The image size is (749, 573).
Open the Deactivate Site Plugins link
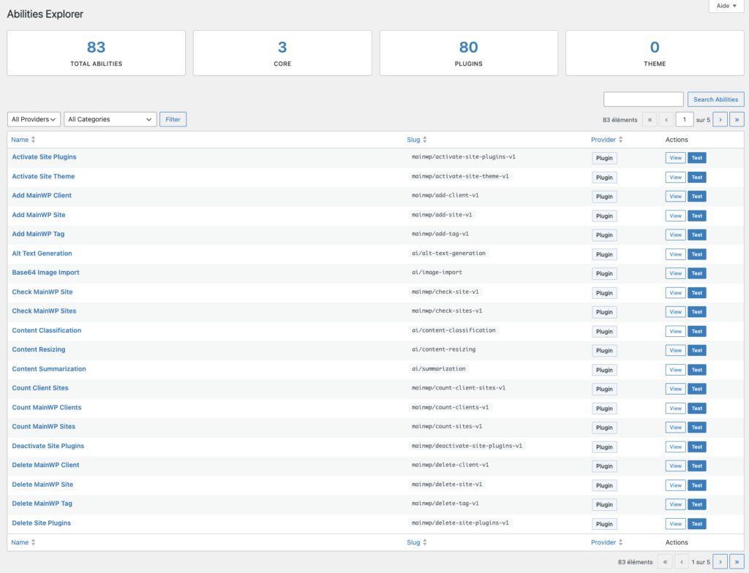click(48, 446)
